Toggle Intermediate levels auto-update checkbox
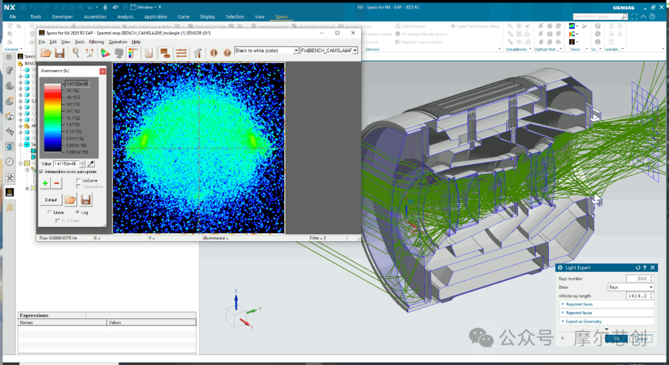Viewport: 669px width, 365px height. click(42, 172)
